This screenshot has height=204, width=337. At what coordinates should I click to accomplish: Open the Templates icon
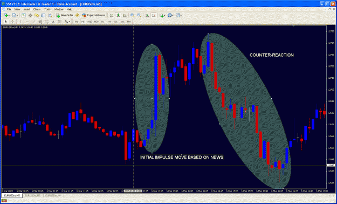click(178, 15)
